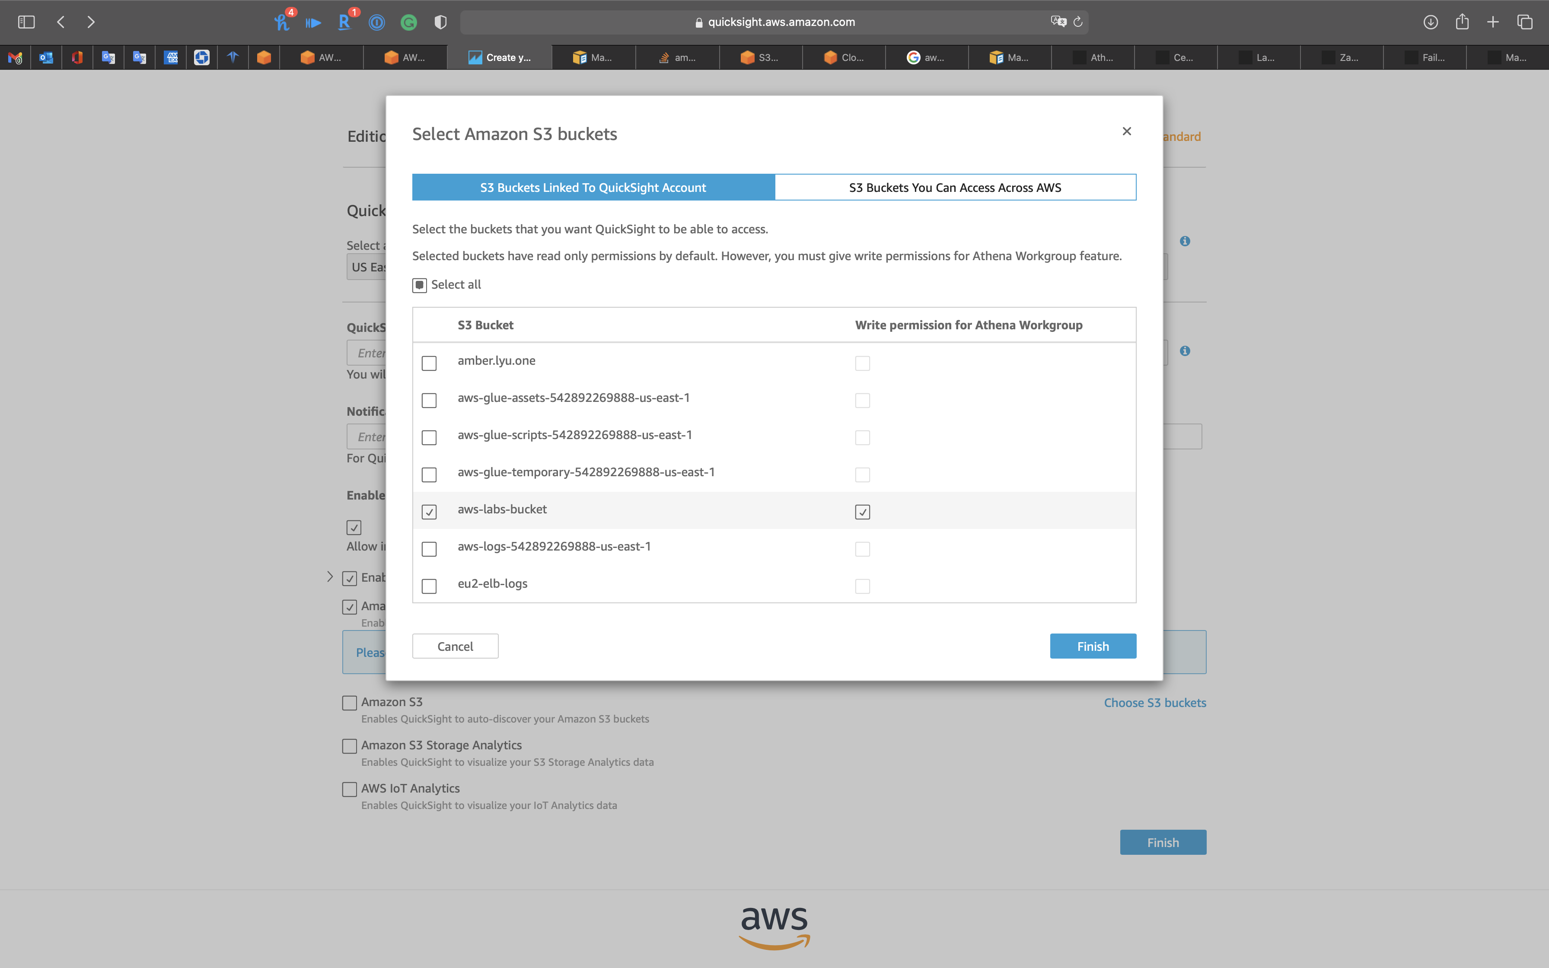Viewport: 1549px width, 968px height.
Task: Disable write permission for aws-labs-bucket
Action: click(x=862, y=512)
